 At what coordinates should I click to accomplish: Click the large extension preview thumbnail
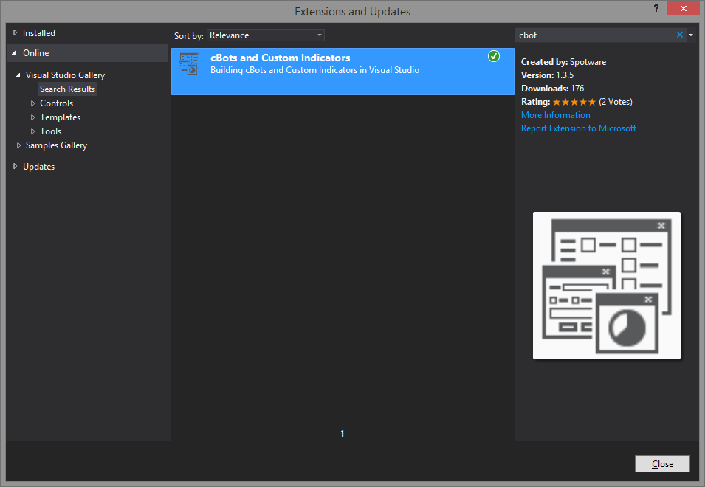(607, 286)
